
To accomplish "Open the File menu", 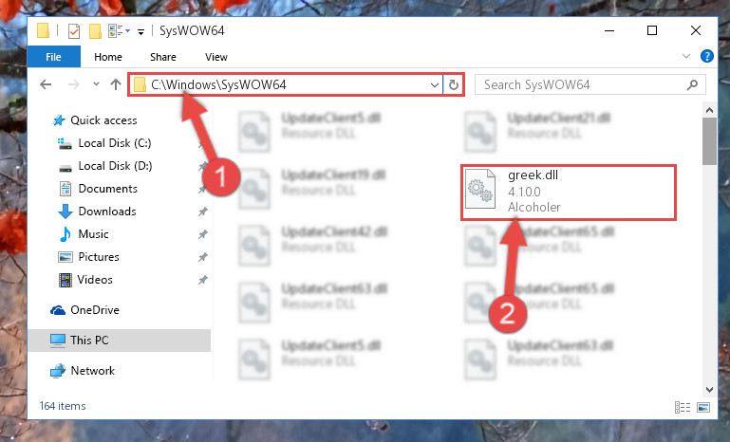I will [53, 57].
